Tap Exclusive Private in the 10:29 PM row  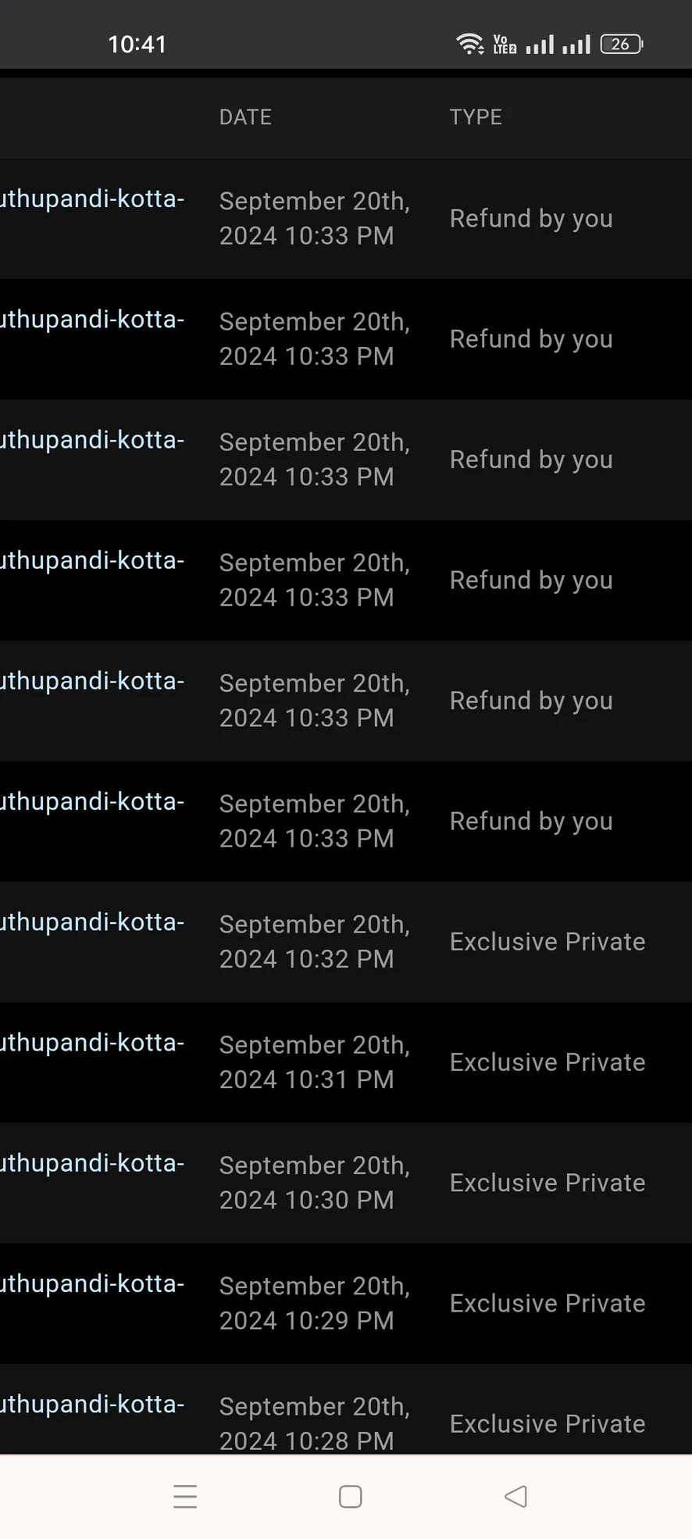[x=548, y=1303]
